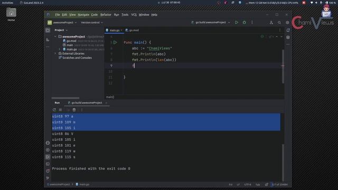The image size is (338, 190).
Task: Click the editor vertical scrollbar
Action: [283, 66]
